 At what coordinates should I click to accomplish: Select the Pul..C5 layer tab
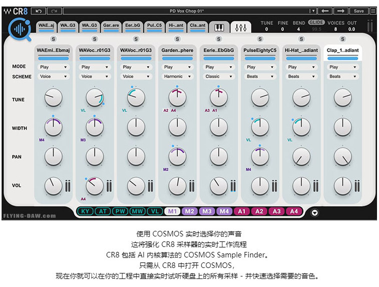tap(154, 27)
